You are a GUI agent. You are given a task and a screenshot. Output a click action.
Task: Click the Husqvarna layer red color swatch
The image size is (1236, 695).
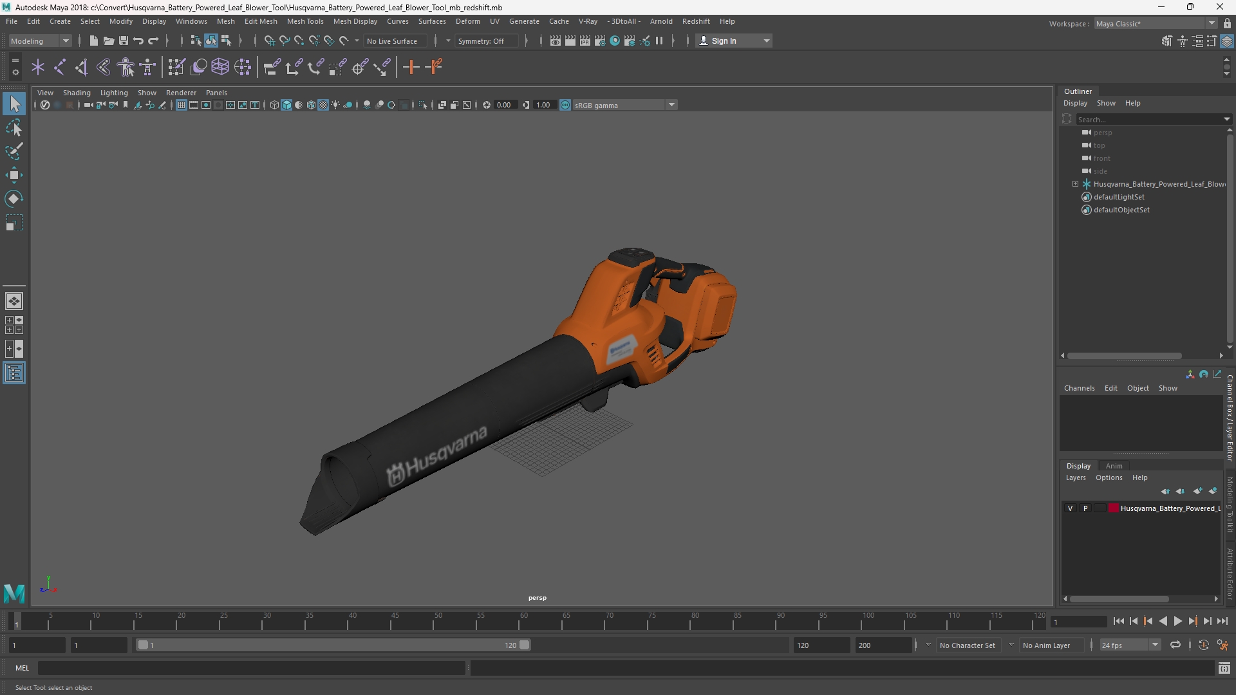[1113, 508]
